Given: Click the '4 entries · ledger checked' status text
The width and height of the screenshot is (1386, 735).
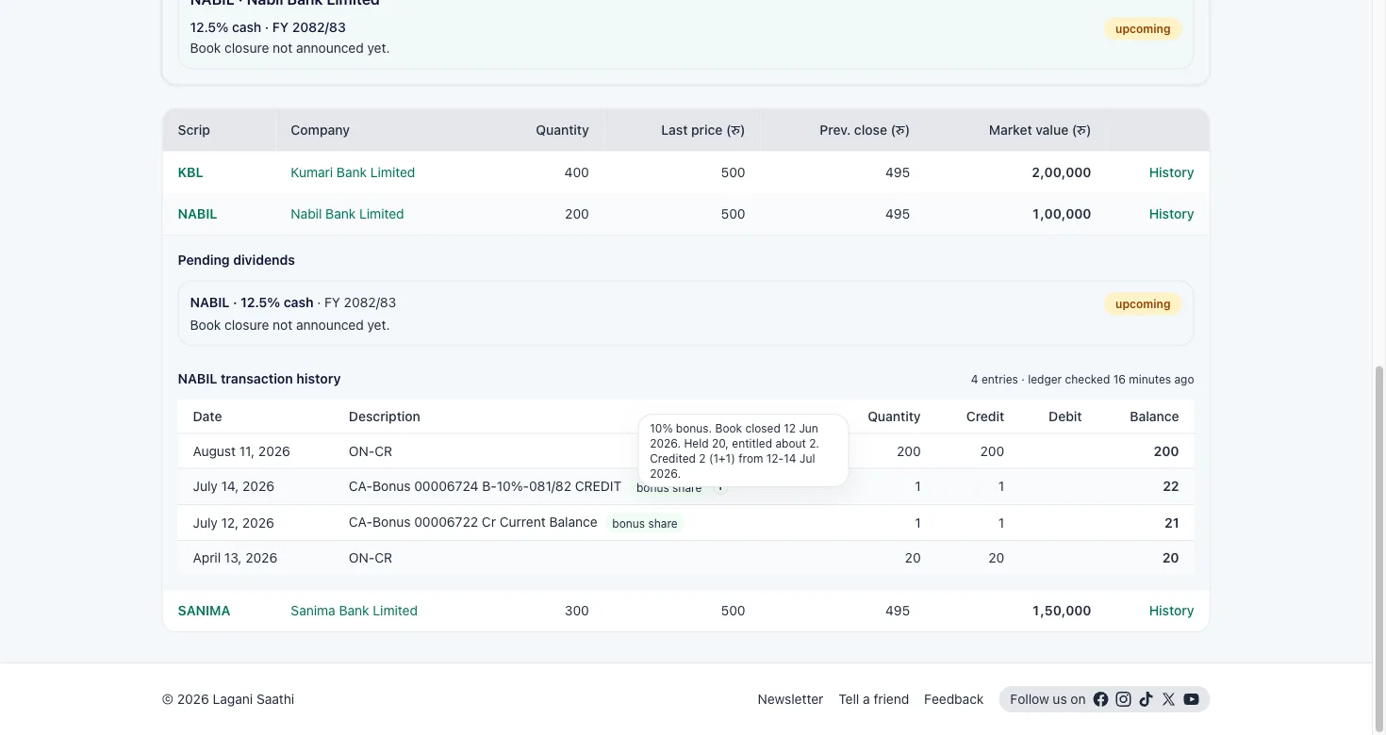Looking at the screenshot, I should click(1082, 380).
